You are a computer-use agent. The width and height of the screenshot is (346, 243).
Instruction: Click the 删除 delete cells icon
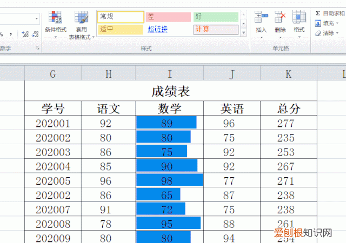(280, 17)
